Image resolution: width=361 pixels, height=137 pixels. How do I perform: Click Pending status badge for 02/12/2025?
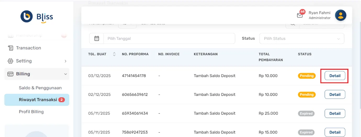[x=307, y=95]
